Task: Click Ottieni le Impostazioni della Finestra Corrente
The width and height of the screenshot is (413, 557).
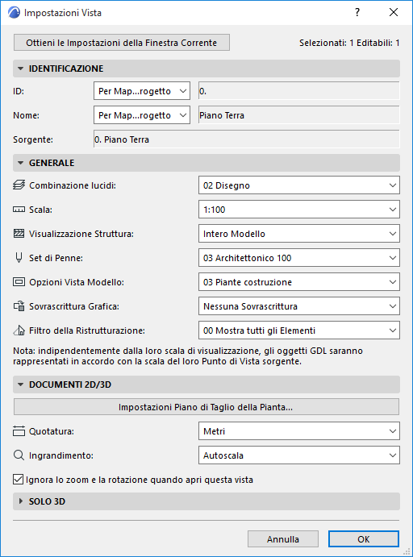Action: [122, 43]
